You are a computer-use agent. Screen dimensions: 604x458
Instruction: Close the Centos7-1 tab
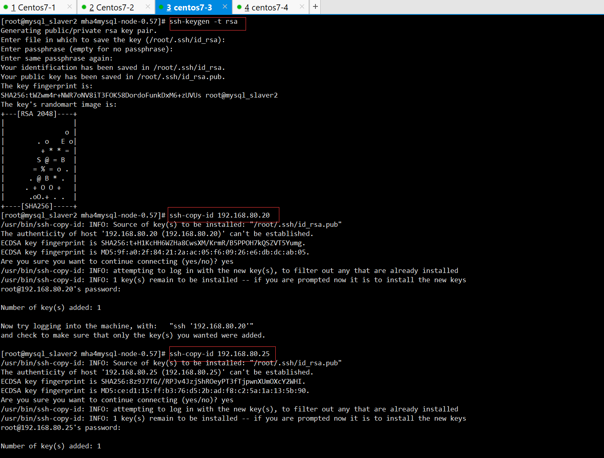pyautogui.click(x=69, y=7)
